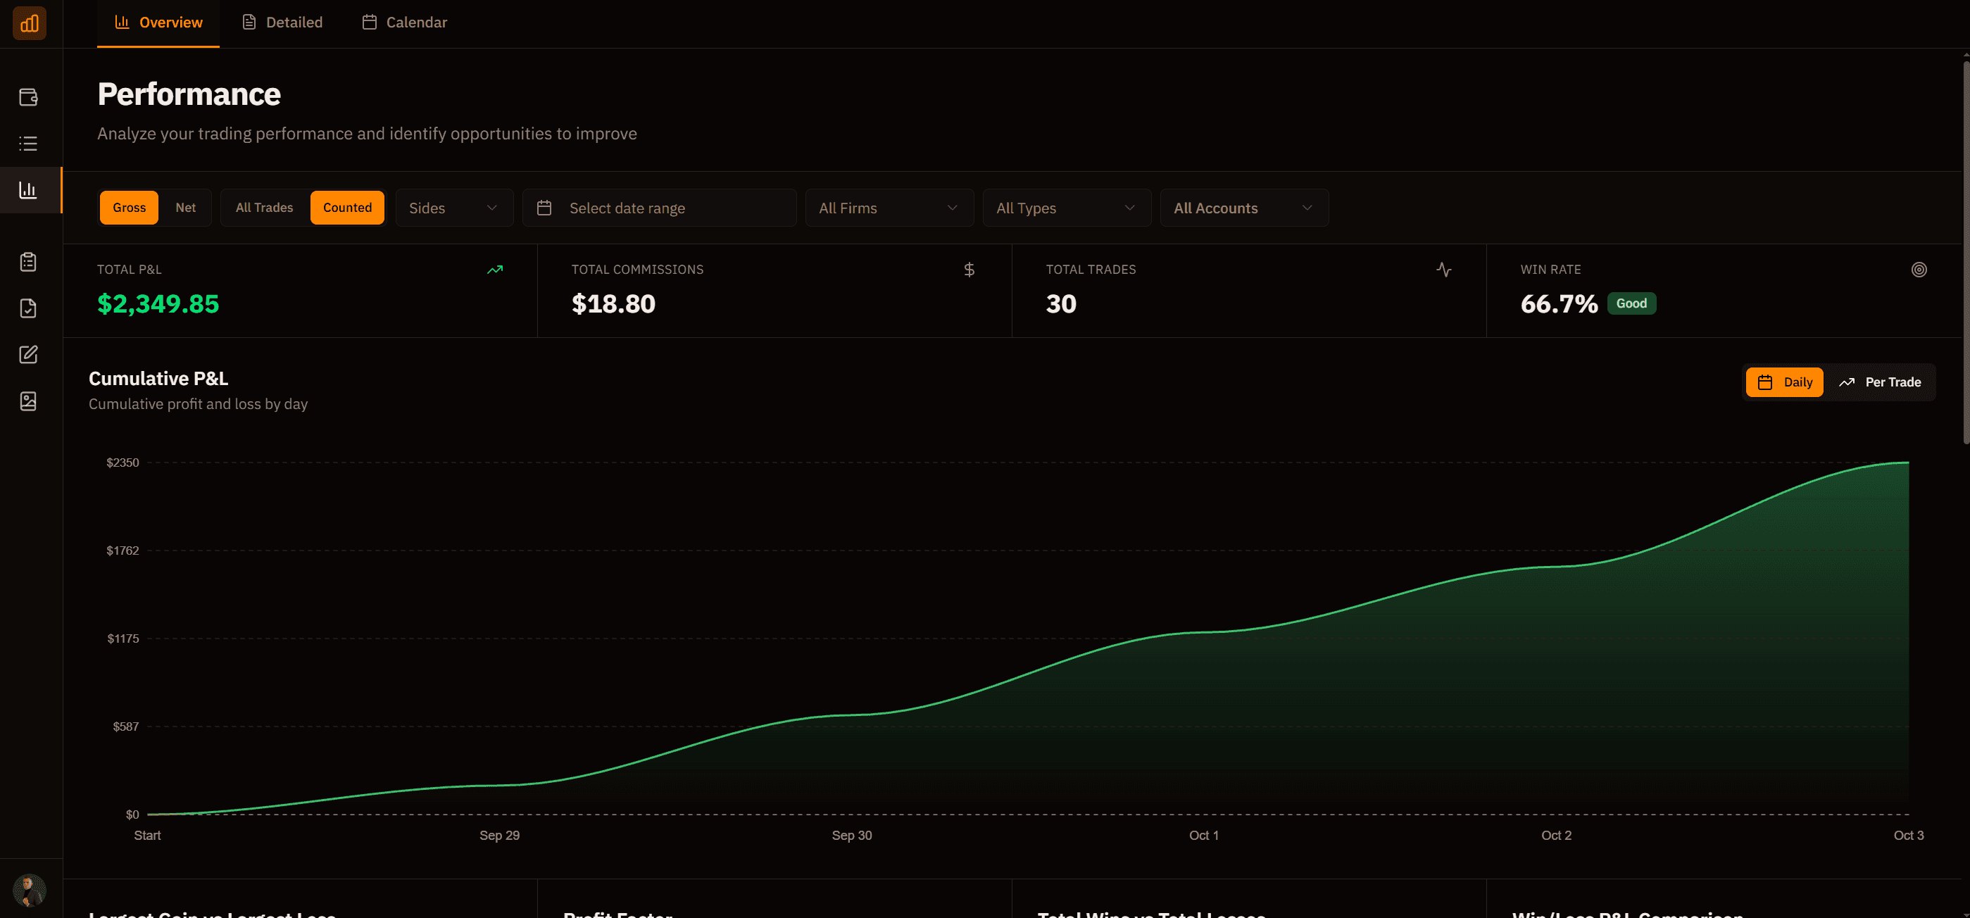Screen dimensions: 1970x918
Task: Click the user avatar at bottom left
Action: click(x=29, y=891)
